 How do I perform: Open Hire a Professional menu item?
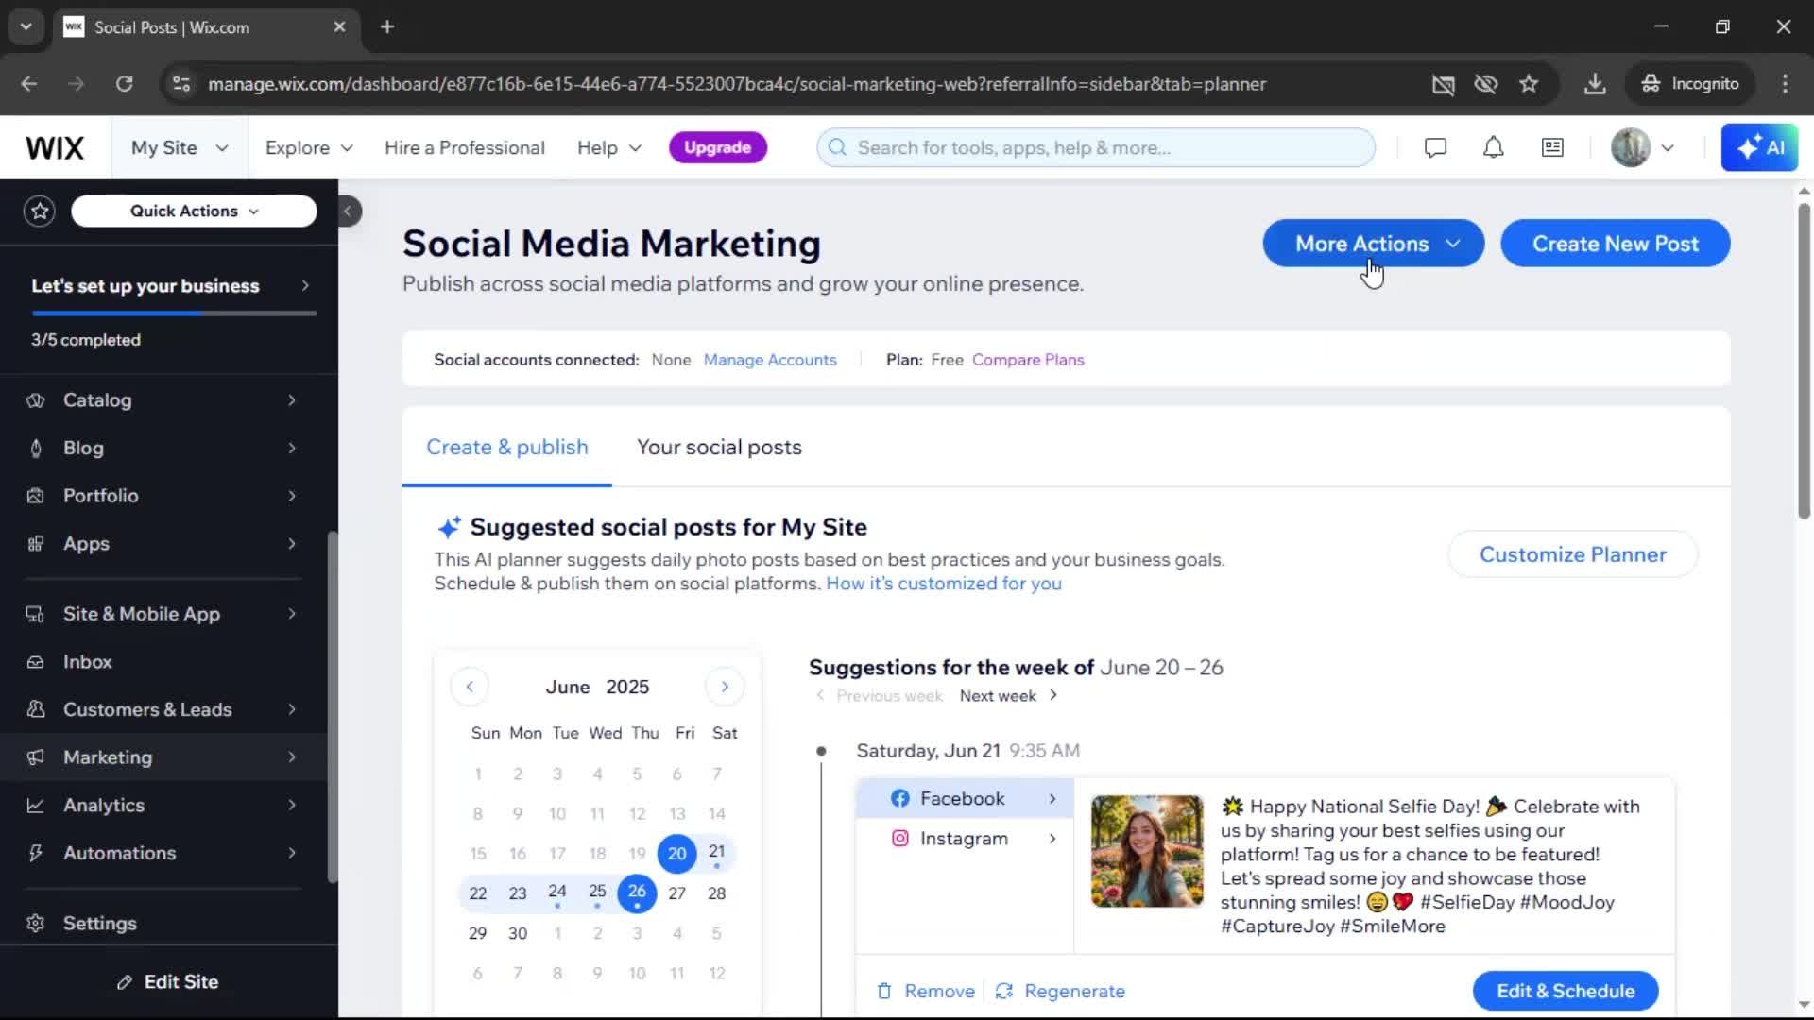[x=465, y=147]
